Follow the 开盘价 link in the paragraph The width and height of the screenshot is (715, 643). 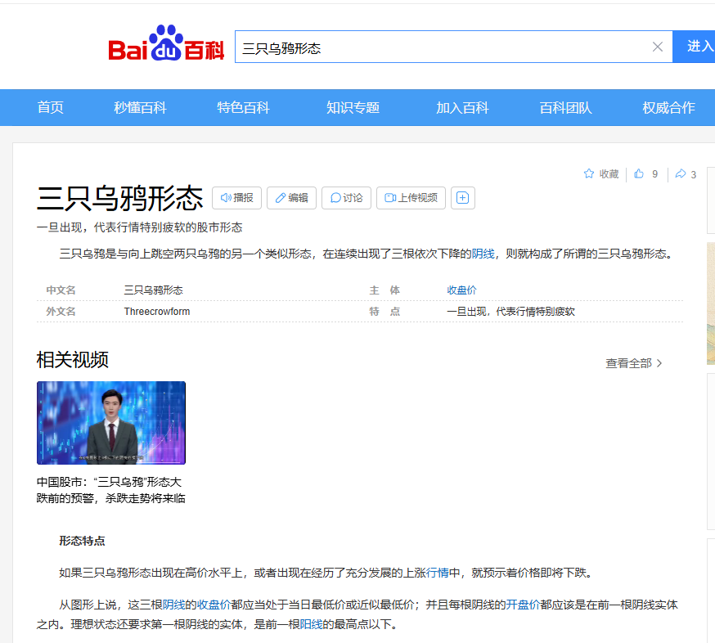coord(523,605)
